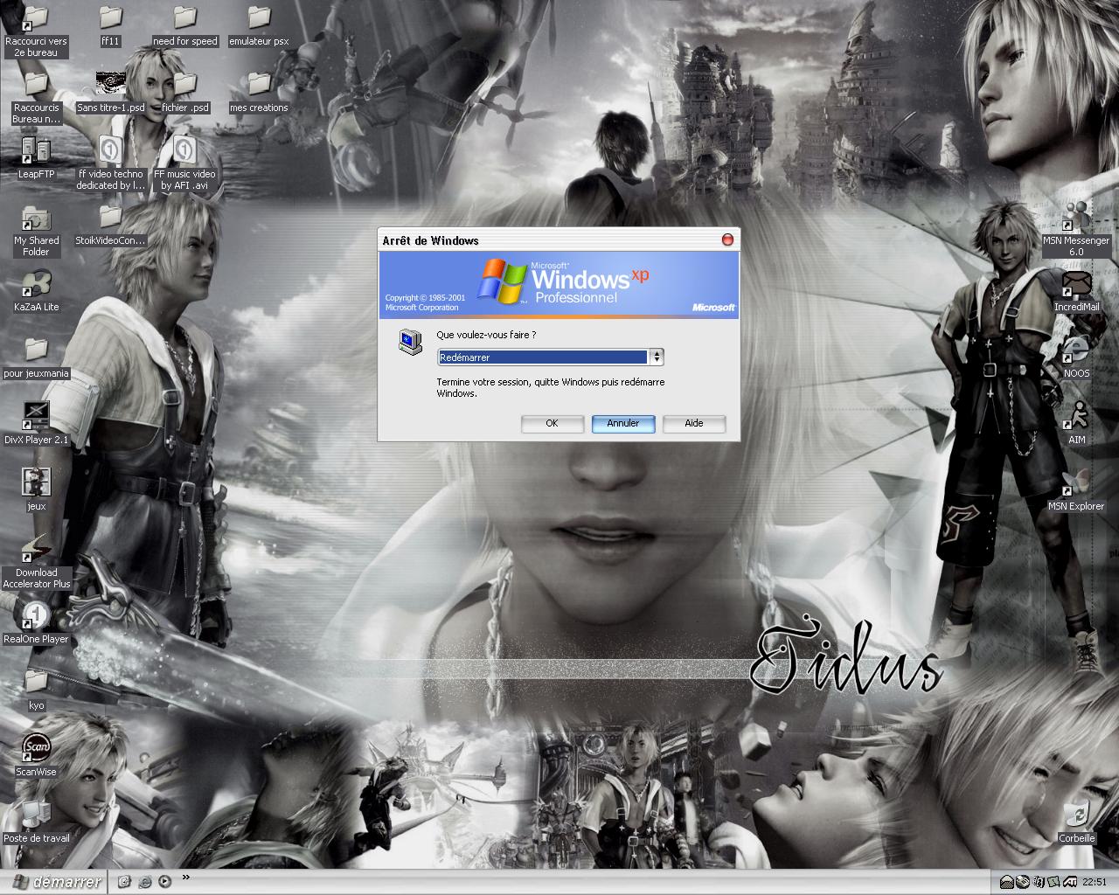Click the envelope mail tray icon
This screenshot has height=895, width=1119.
[1007, 882]
